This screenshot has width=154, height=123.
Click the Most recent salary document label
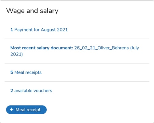(x=42, y=48)
